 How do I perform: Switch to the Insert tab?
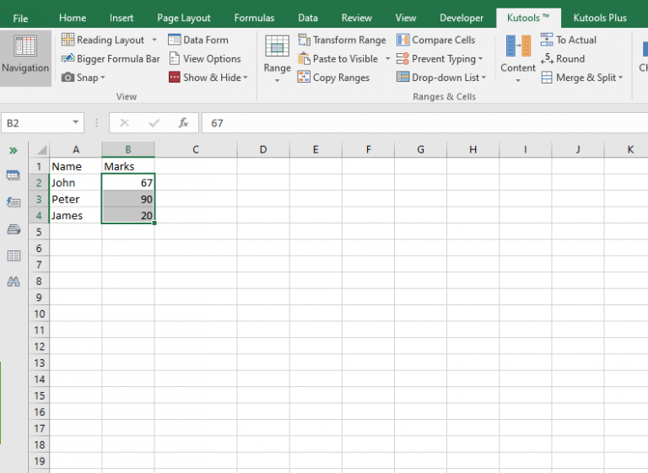(x=121, y=18)
